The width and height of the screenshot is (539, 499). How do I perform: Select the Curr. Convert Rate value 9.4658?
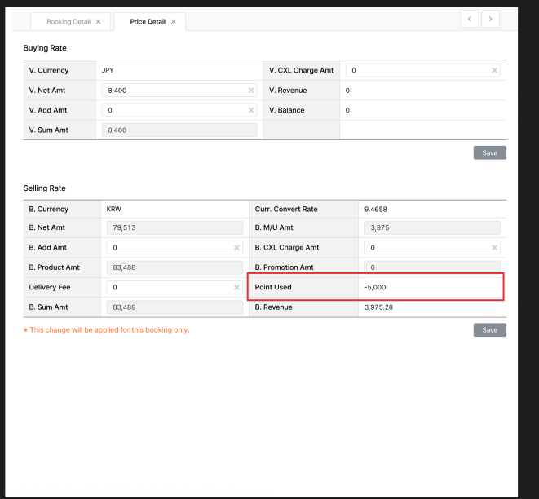click(375, 210)
